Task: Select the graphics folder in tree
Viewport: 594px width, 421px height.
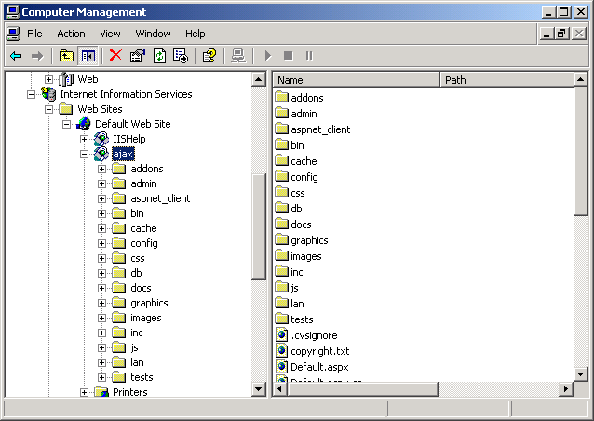Action: point(149,303)
